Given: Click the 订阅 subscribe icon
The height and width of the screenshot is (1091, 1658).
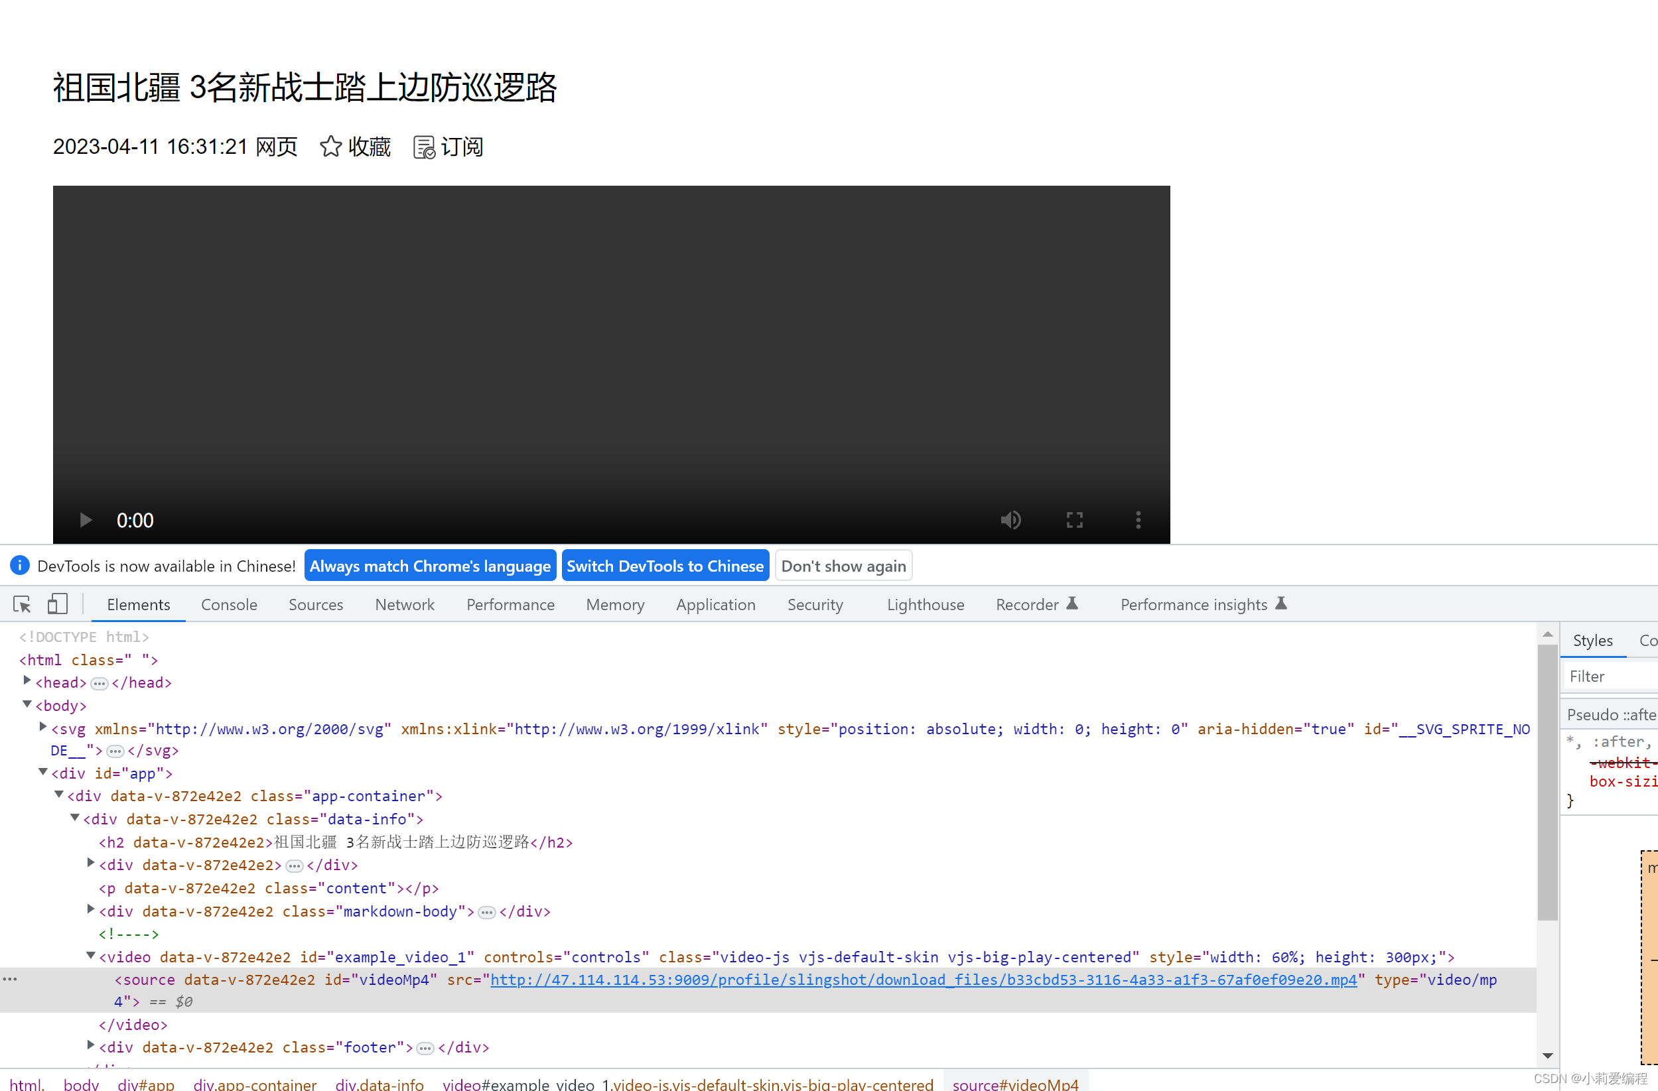Looking at the screenshot, I should (x=424, y=147).
